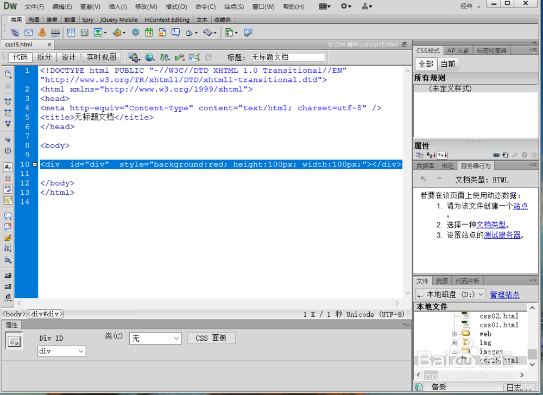Insert a table using the toolbar icon
This screenshot has height=395, width=543.
tap(72, 33)
